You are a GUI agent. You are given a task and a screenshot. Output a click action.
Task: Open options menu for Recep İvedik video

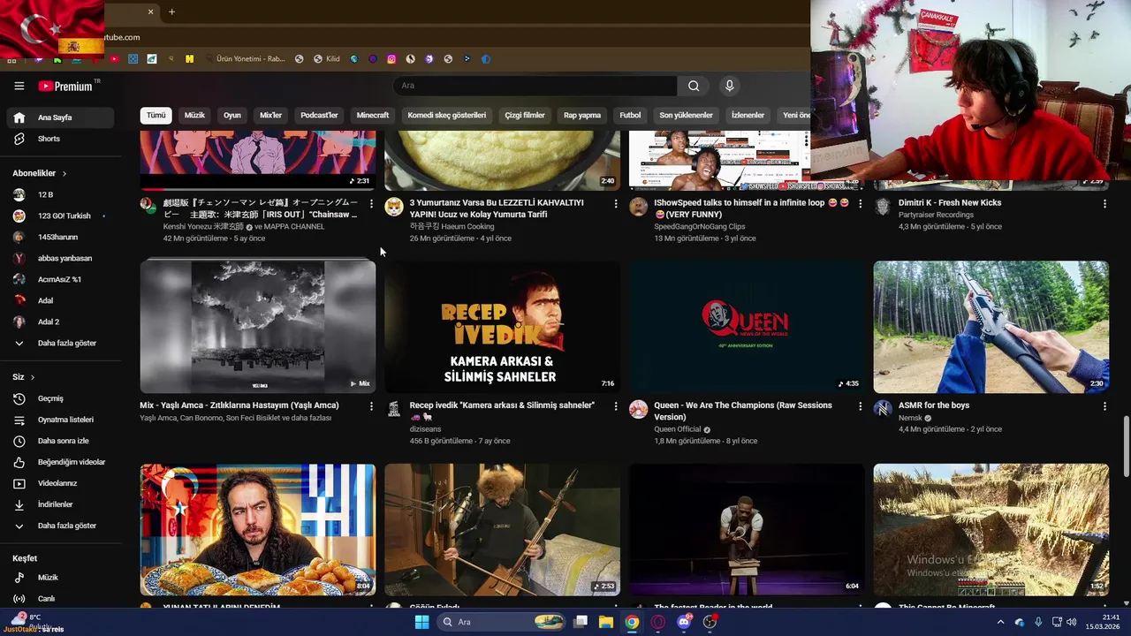coord(616,406)
